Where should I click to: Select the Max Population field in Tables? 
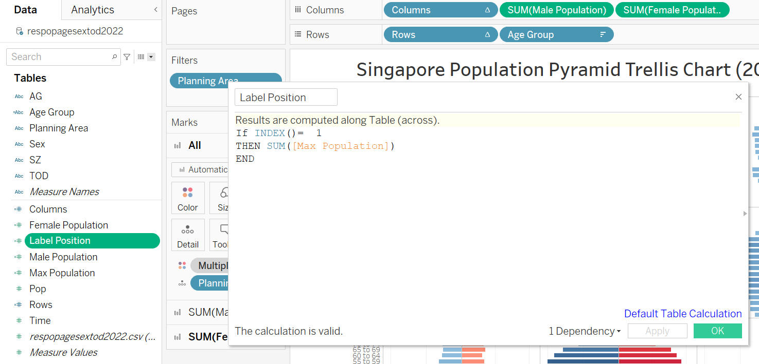point(62,273)
